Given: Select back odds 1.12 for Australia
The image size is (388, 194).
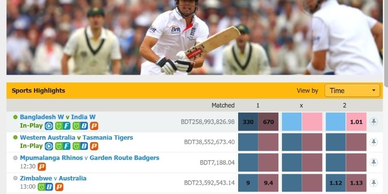Looking at the screenshot, I should [x=336, y=183].
